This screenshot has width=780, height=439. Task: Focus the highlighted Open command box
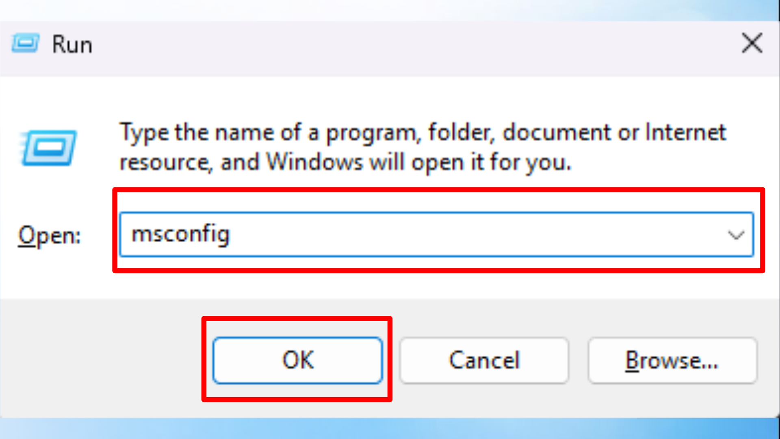tap(366, 234)
